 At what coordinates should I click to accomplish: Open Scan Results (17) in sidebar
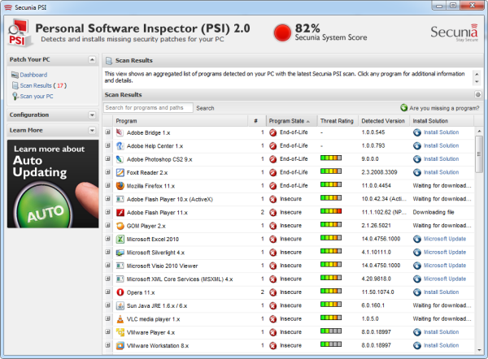pos(43,85)
